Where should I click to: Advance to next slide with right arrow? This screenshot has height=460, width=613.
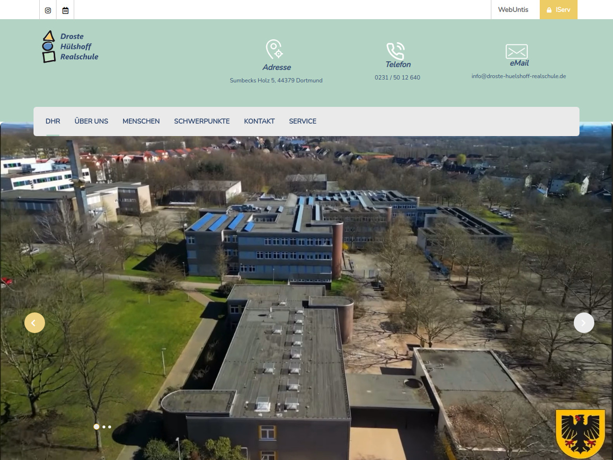[584, 323]
